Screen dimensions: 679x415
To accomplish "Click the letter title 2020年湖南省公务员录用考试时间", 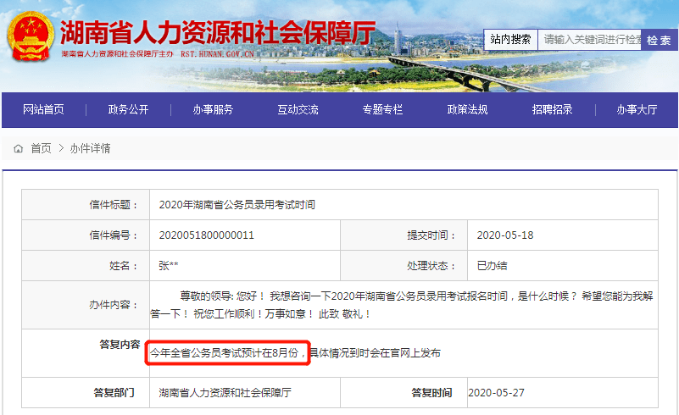I will 237,204.
